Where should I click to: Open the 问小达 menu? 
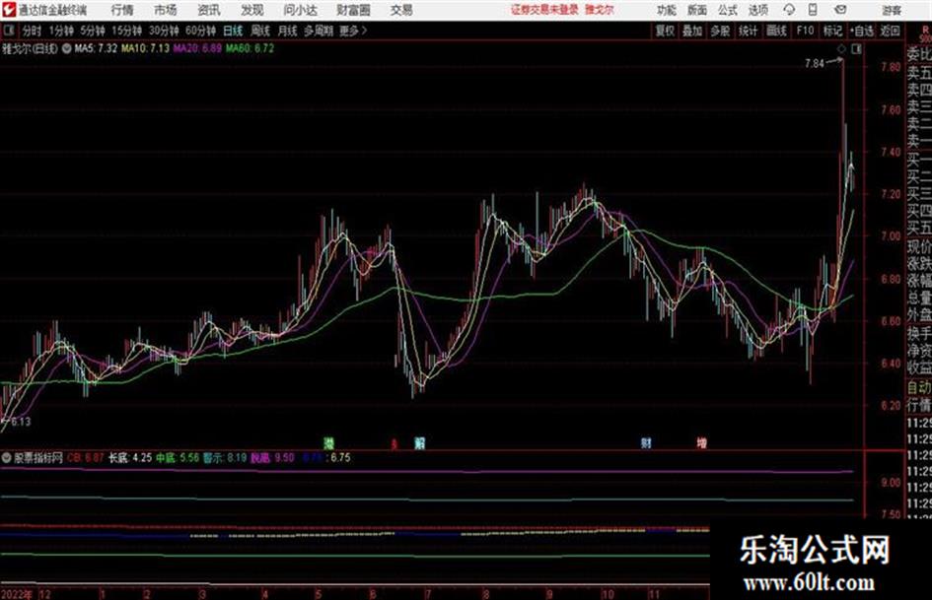(300, 10)
